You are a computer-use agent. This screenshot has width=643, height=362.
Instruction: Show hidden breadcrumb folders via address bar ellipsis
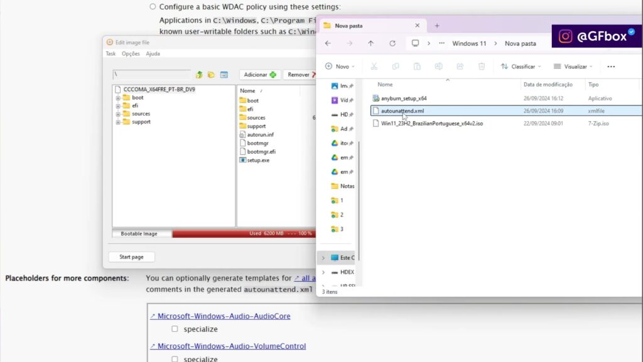[x=441, y=43]
